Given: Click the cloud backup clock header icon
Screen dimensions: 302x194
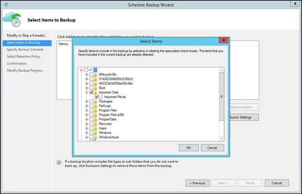Looking at the screenshot, I should click(x=12, y=19).
